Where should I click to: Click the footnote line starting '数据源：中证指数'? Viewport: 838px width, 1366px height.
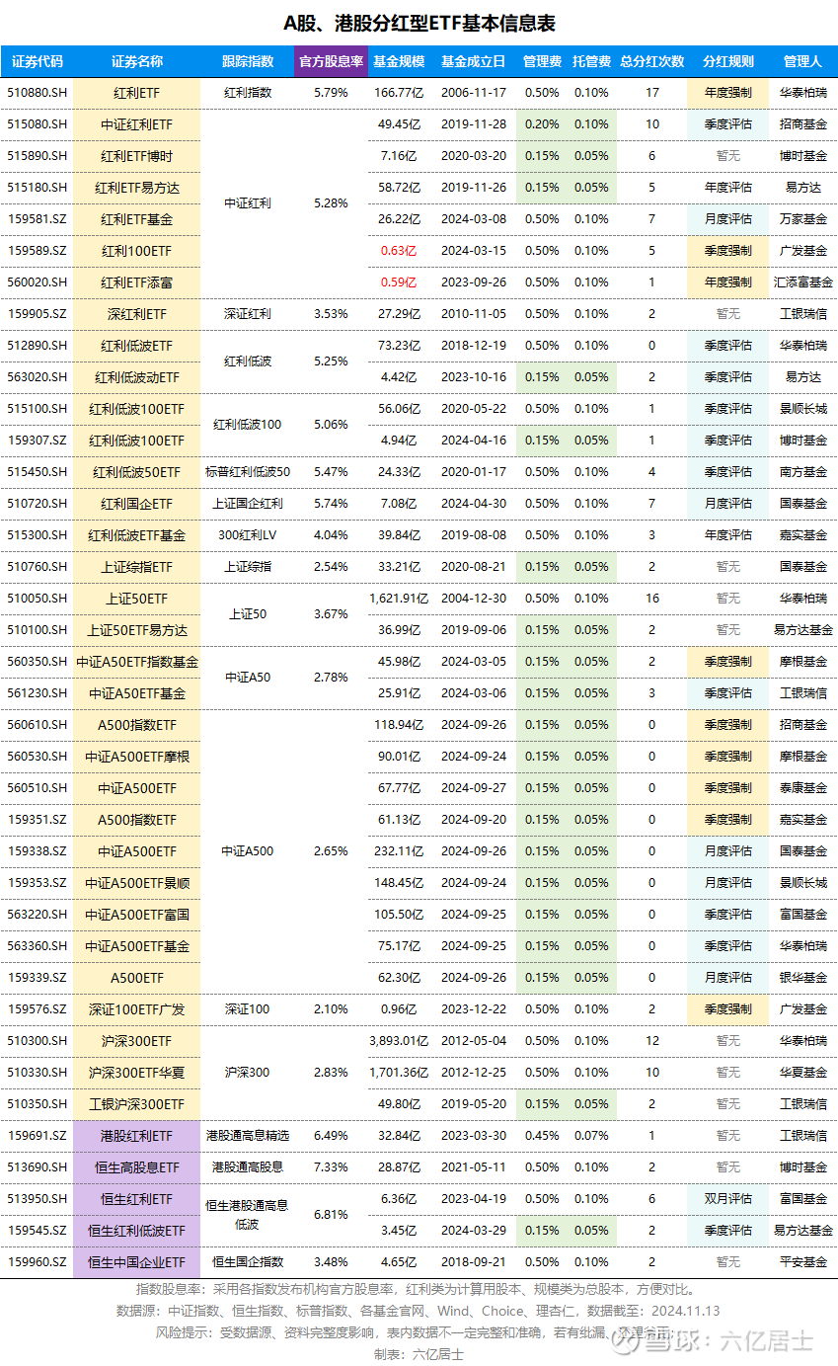click(419, 1312)
